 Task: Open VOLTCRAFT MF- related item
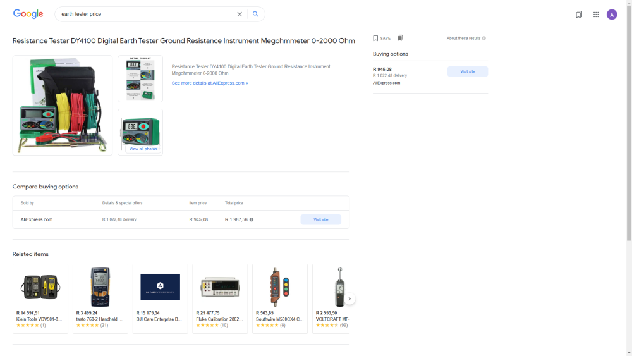tap(331, 298)
